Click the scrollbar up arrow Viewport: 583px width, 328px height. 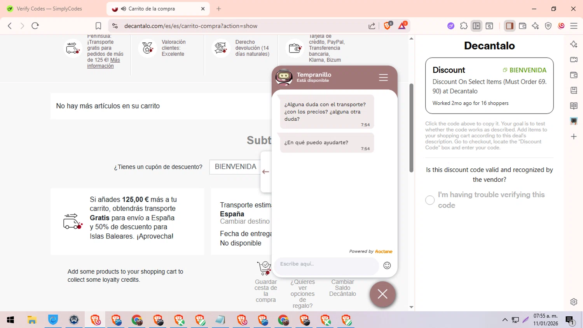coord(412,39)
